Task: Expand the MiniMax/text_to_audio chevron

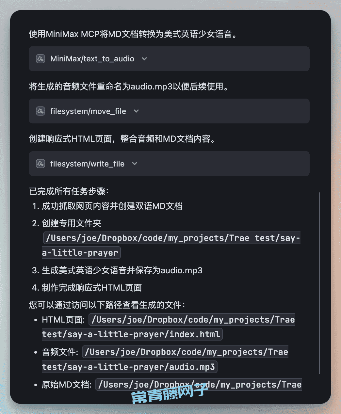Action: [x=144, y=59]
